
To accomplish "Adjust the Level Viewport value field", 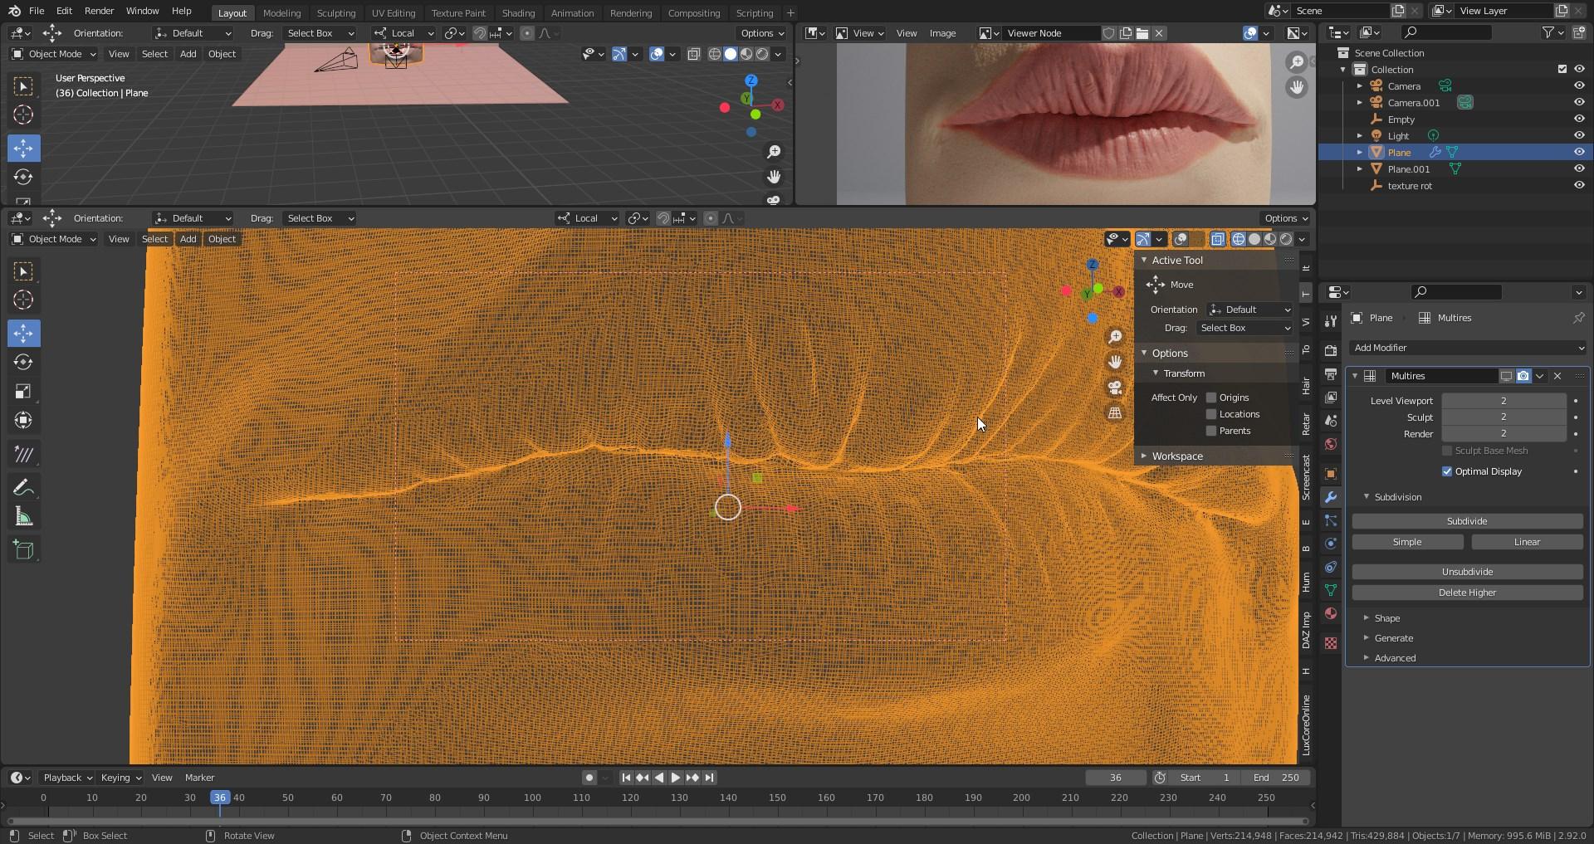I will (x=1503, y=401).
